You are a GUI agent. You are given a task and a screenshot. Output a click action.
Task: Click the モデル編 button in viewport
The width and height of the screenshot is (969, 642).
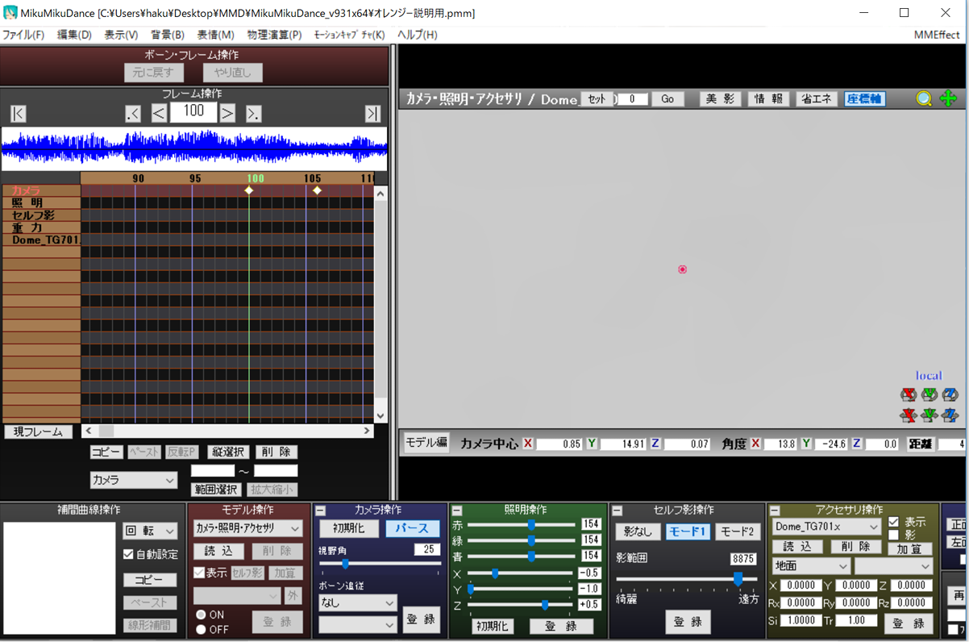pos(426,443)
